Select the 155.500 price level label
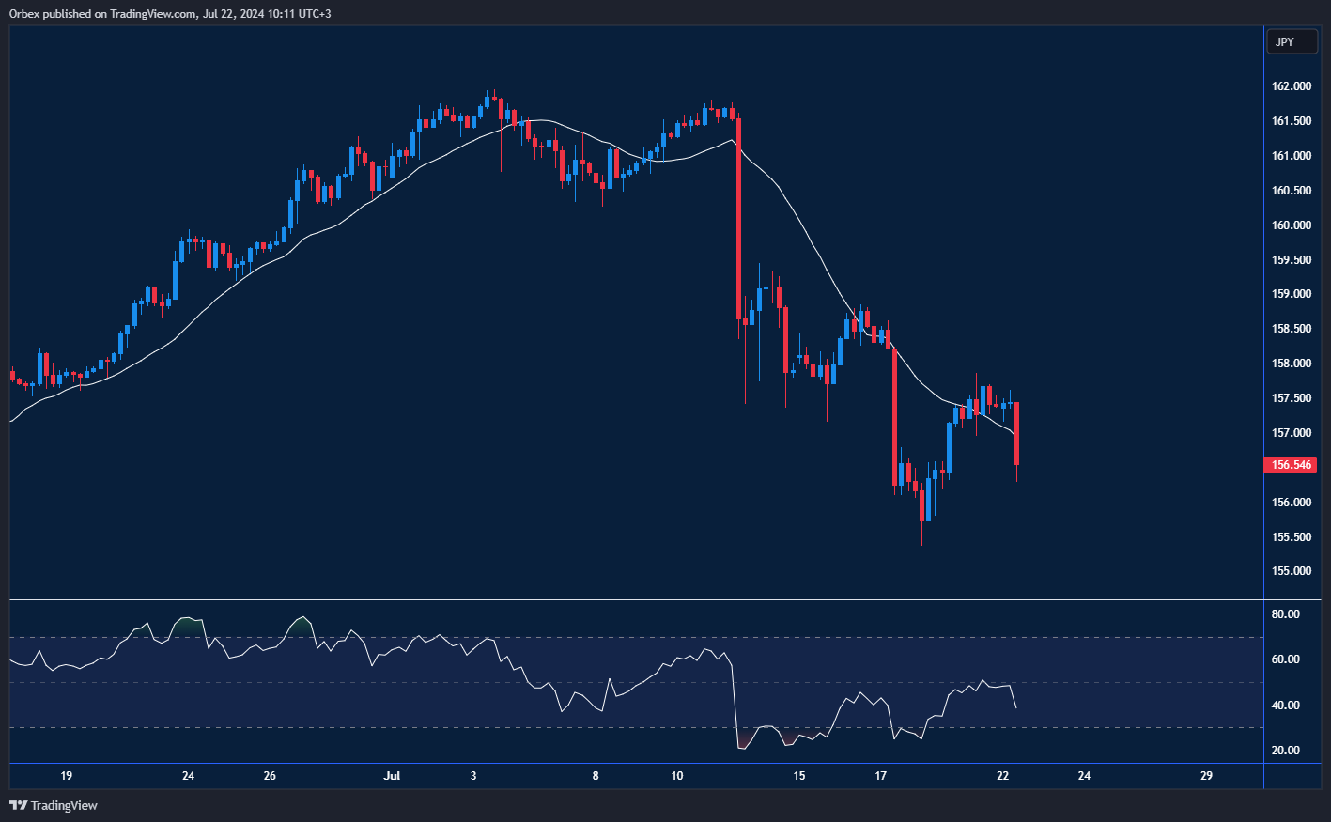 [x=1292, y=537]
